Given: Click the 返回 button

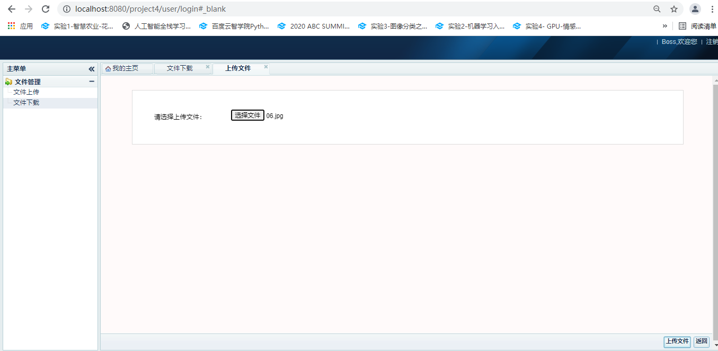Looking at the screenshot, I should coord(701,341).
